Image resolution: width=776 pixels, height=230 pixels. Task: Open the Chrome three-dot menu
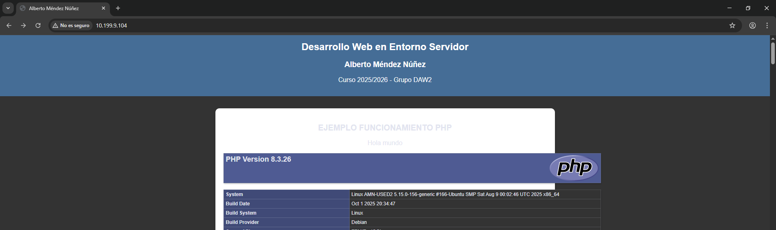767,25
